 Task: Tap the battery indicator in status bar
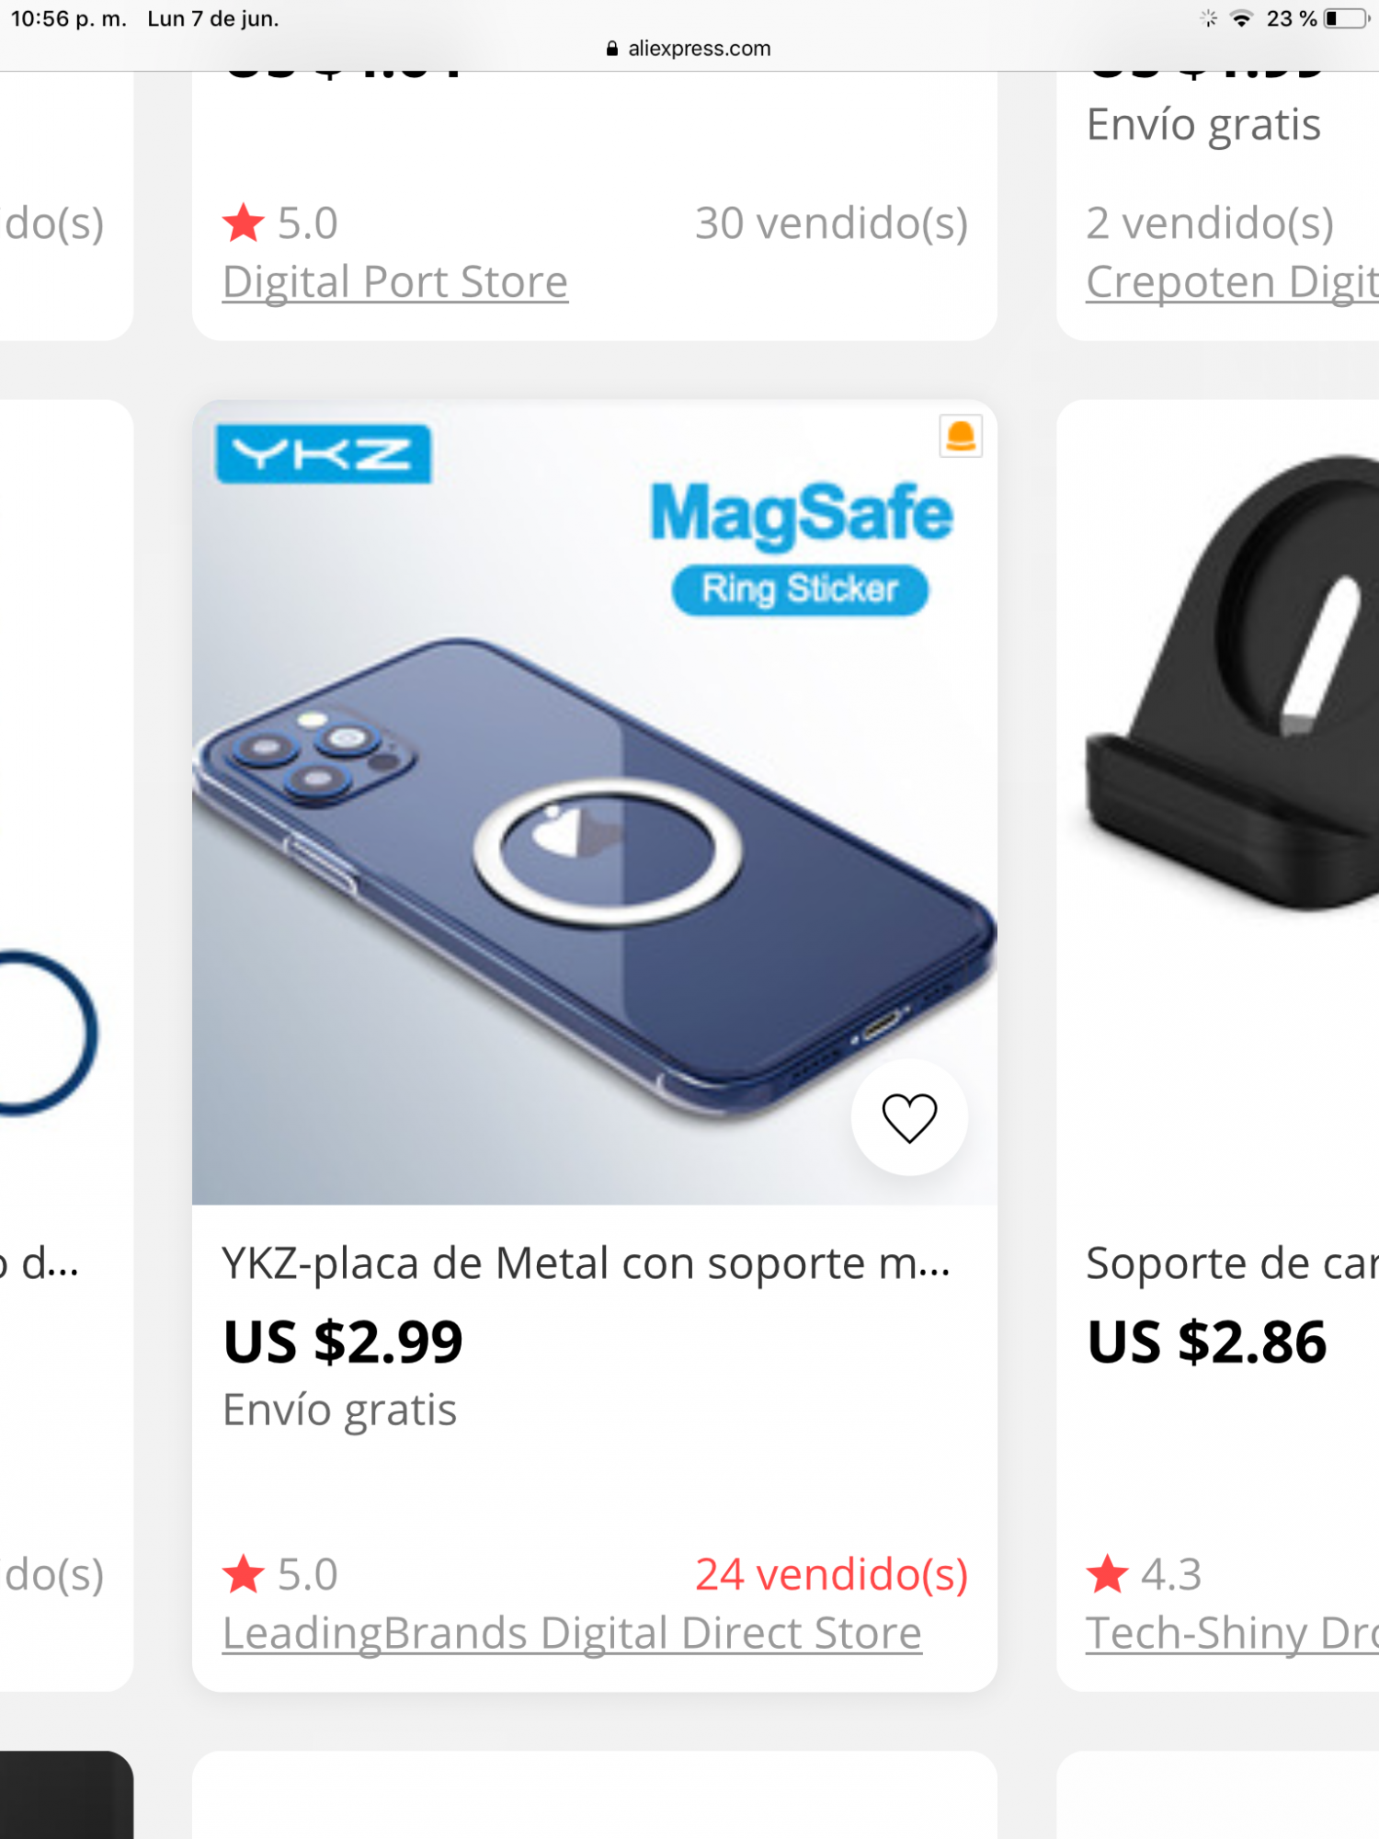pos(1347,18)
